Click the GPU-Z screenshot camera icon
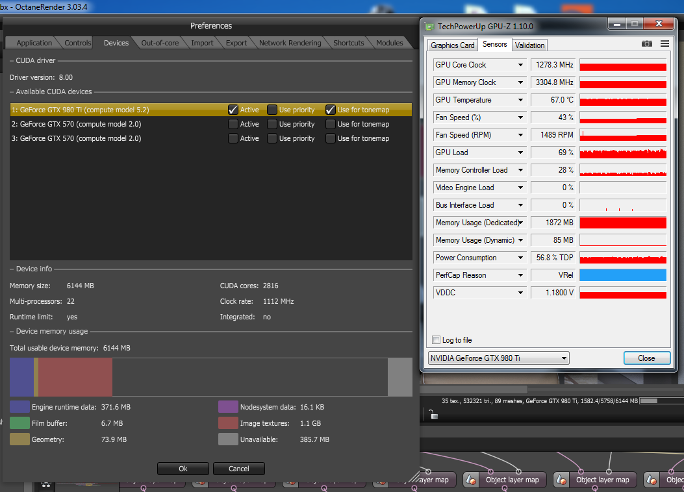This screenshot has width=684, height=492. [646, 43]
